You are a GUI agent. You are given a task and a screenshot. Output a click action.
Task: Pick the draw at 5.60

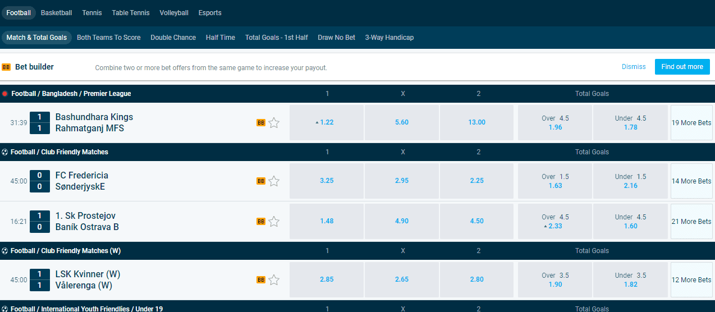402,122
